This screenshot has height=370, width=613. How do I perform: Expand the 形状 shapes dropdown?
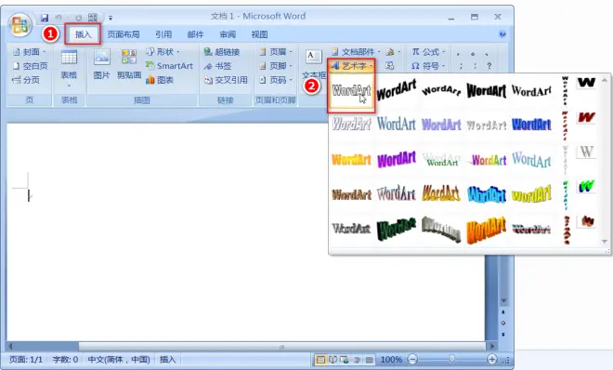click(x=163, y=52)
